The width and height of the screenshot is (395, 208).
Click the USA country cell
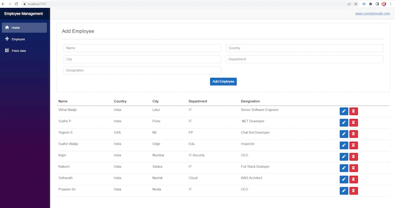pyautogui.click(x=117, y=133)
